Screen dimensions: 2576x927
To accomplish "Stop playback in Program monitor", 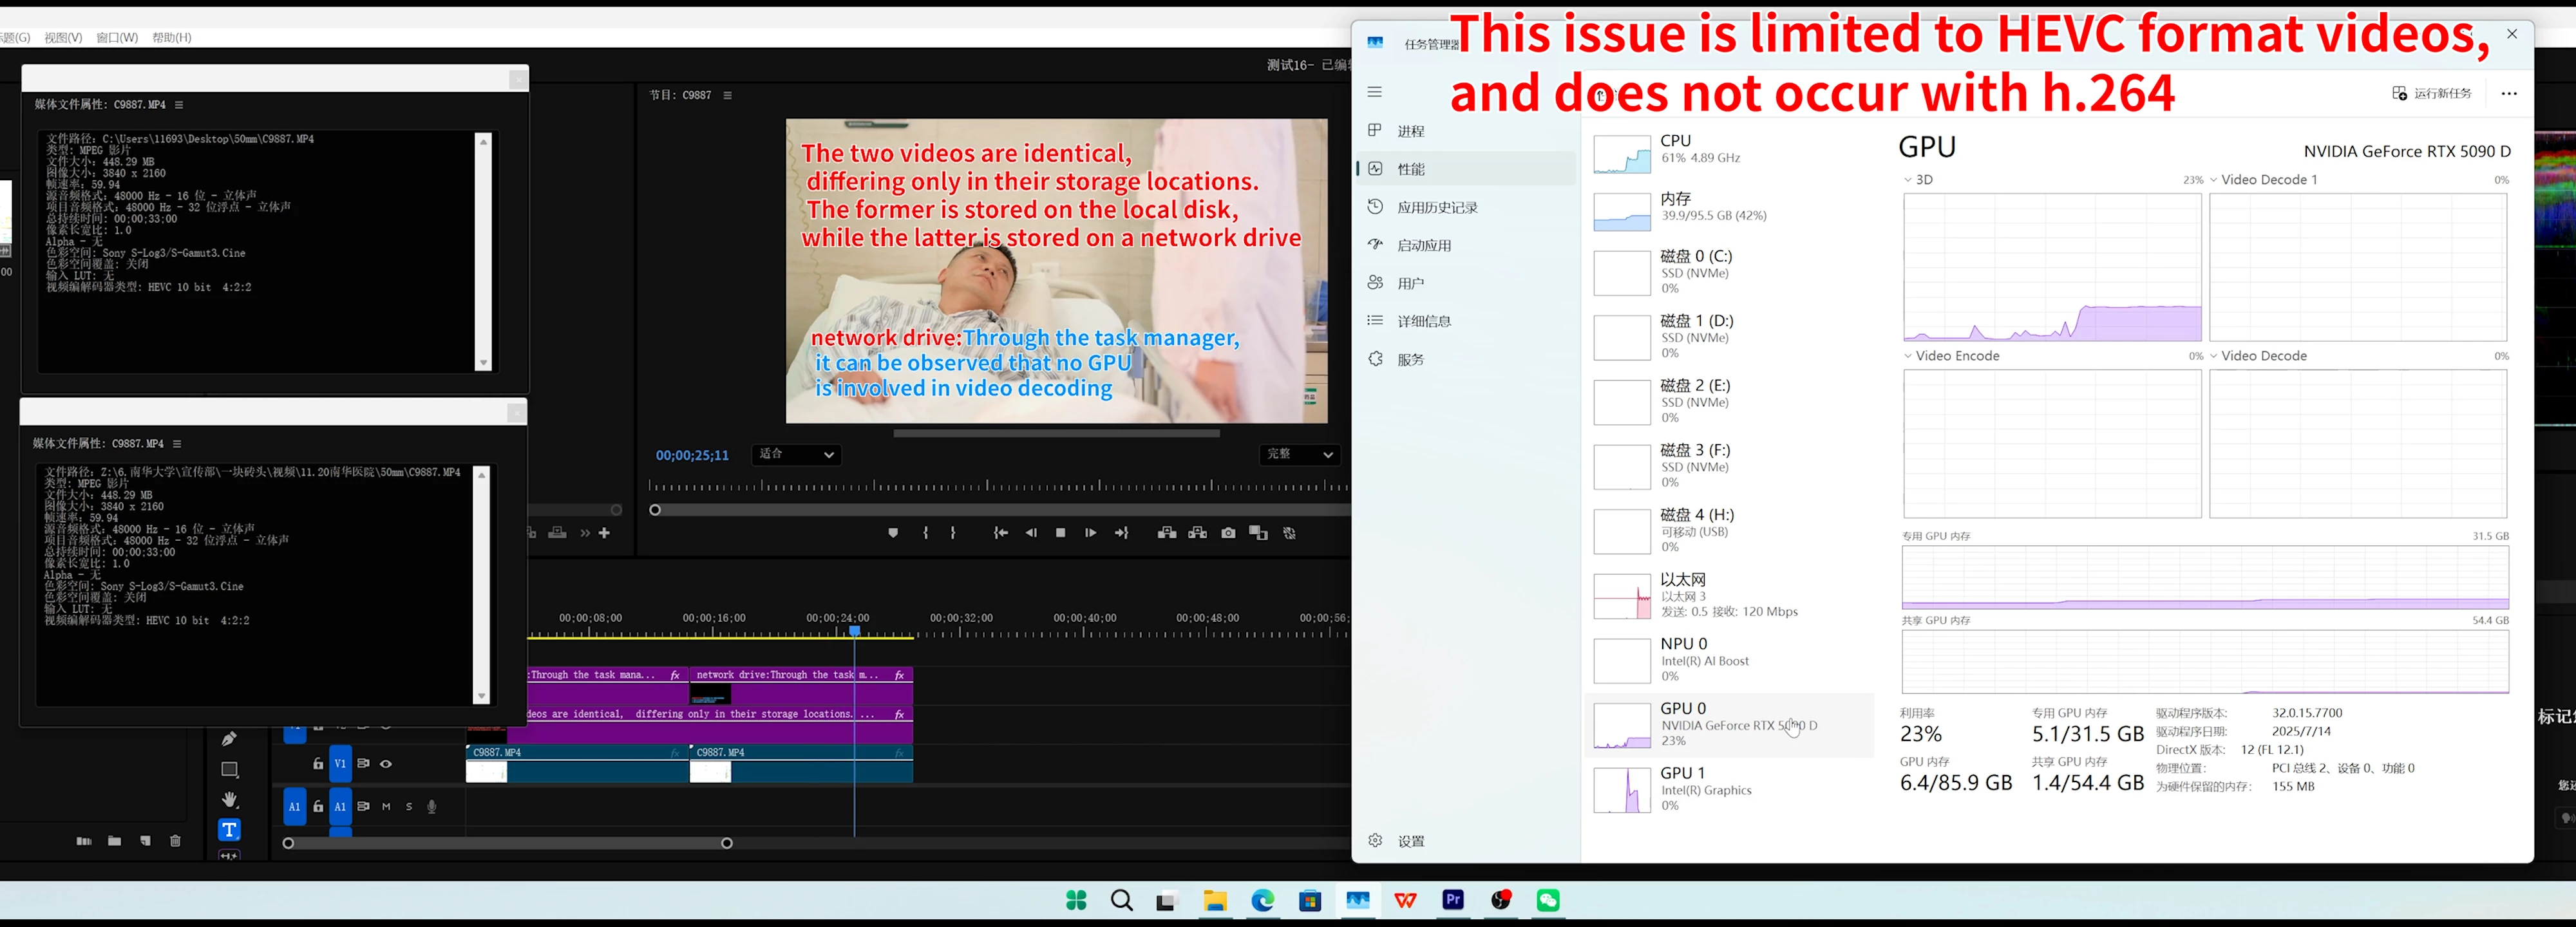I will [1060, 533].
